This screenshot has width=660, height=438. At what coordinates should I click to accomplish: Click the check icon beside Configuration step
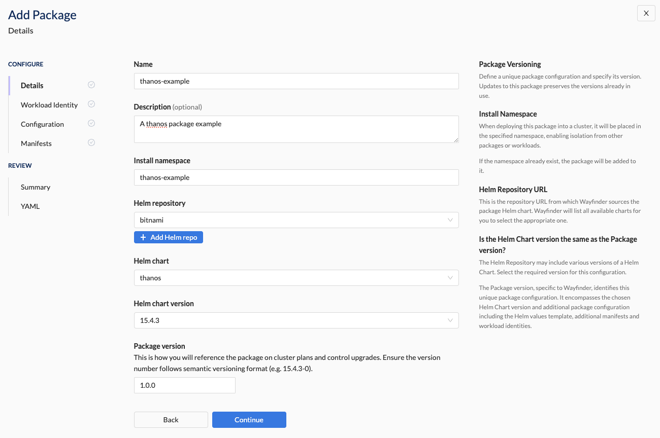click(x=91, y=123)
